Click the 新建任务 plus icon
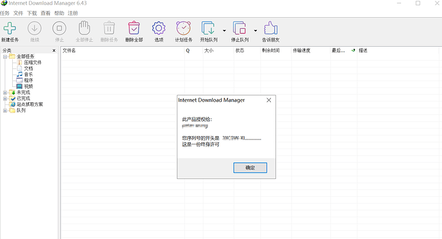The width and height of the screenshot is (442, 239). coord(10,28)
